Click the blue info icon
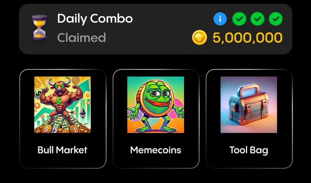The image size is (311, 183). 220,19
